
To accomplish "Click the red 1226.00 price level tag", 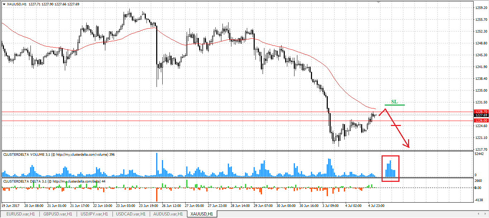I will click(481, 121).
